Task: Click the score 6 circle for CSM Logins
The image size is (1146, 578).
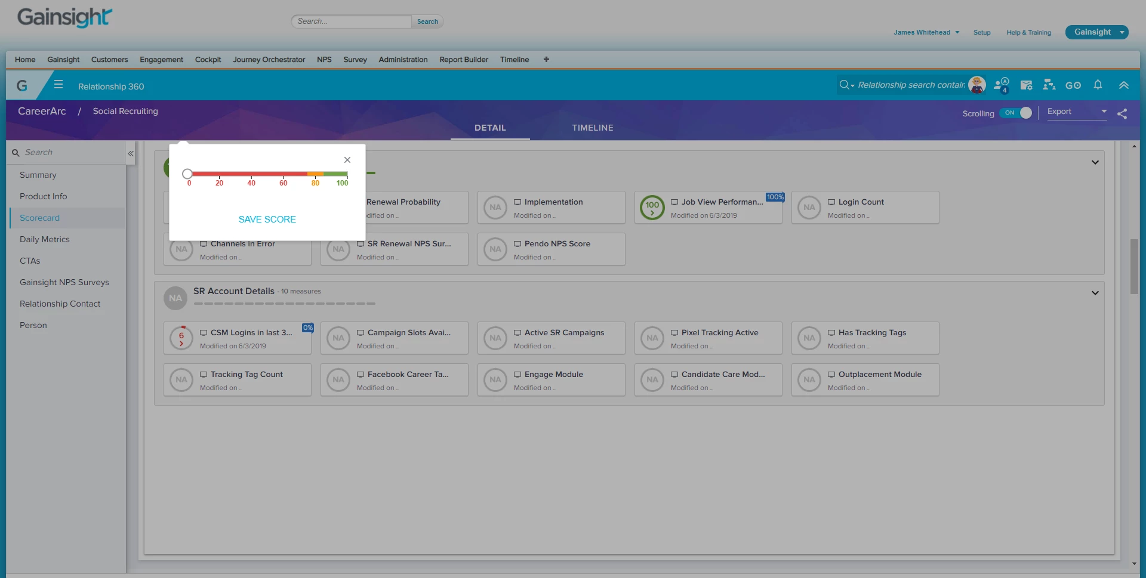Action: (x=181, y=338)
